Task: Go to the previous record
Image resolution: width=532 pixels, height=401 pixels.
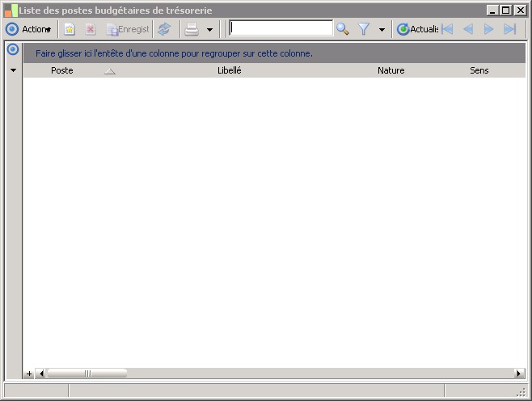Action: (x=468, y=29)
